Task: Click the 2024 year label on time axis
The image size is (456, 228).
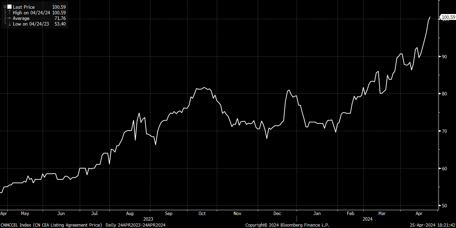Action: tap(368, 219)
